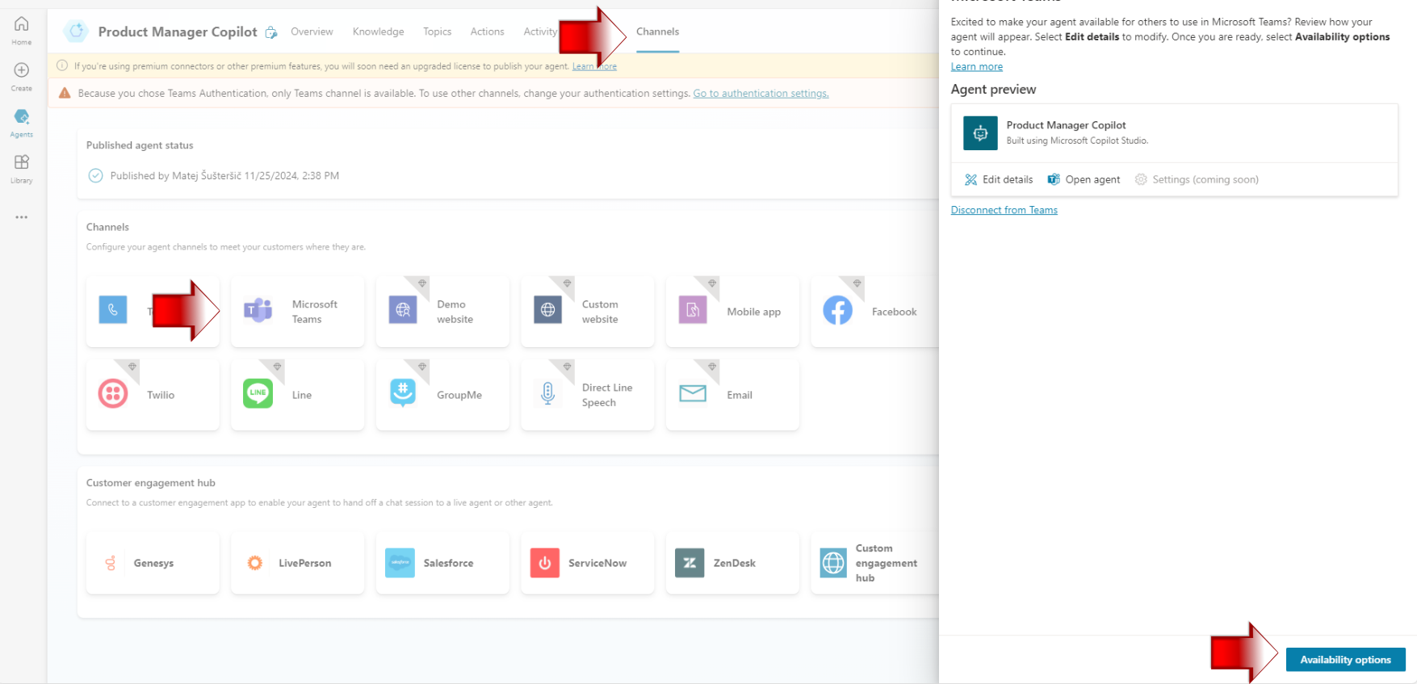
Task: Click the Agent preview heading
Action: click(x=993, y=90)
